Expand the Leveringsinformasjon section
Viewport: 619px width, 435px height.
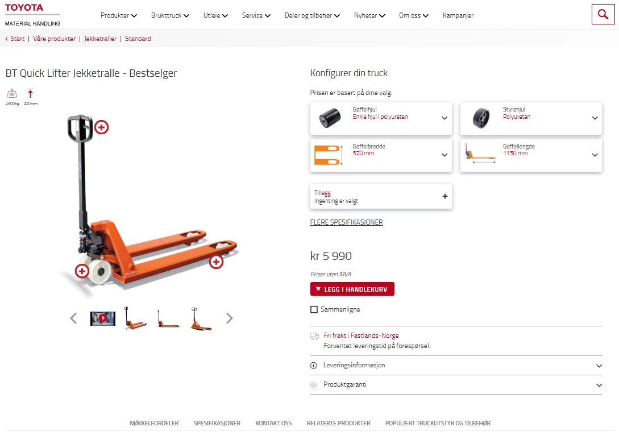coord(456,366)
